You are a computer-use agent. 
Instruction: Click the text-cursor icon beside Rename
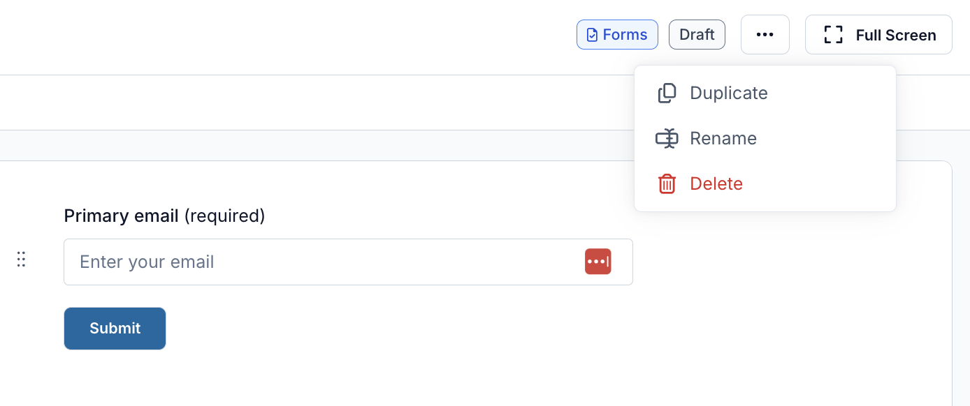click(x=667, y=139)
